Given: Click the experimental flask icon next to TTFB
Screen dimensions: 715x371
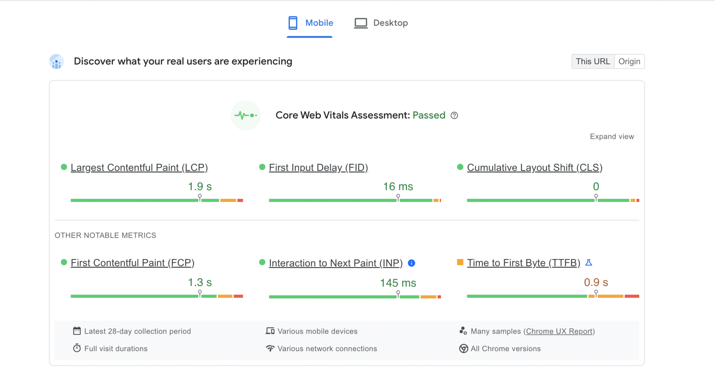Looking at the screenshot, I should (x=589, y=262).
